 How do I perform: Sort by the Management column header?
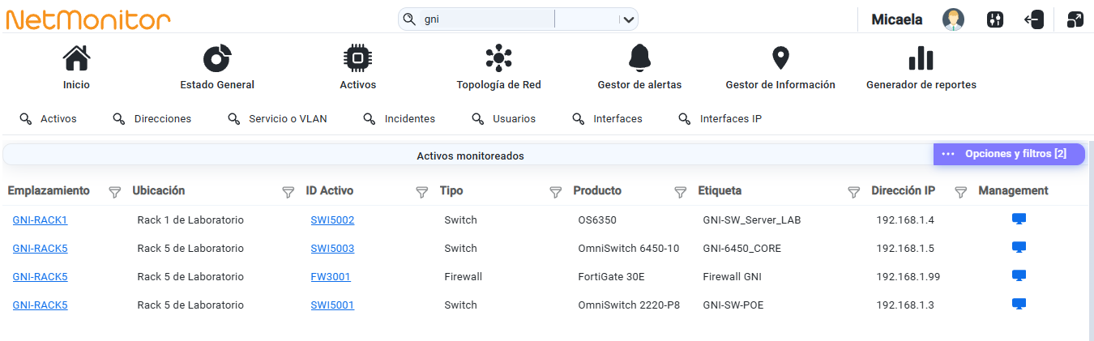[x=1013, y=191]
